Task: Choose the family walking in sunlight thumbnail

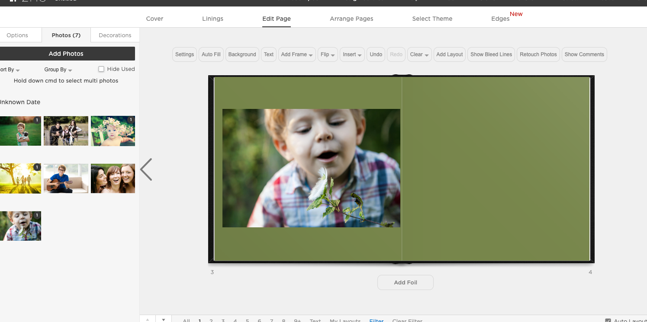Action: pyautogui.click(x=20, y=178)
